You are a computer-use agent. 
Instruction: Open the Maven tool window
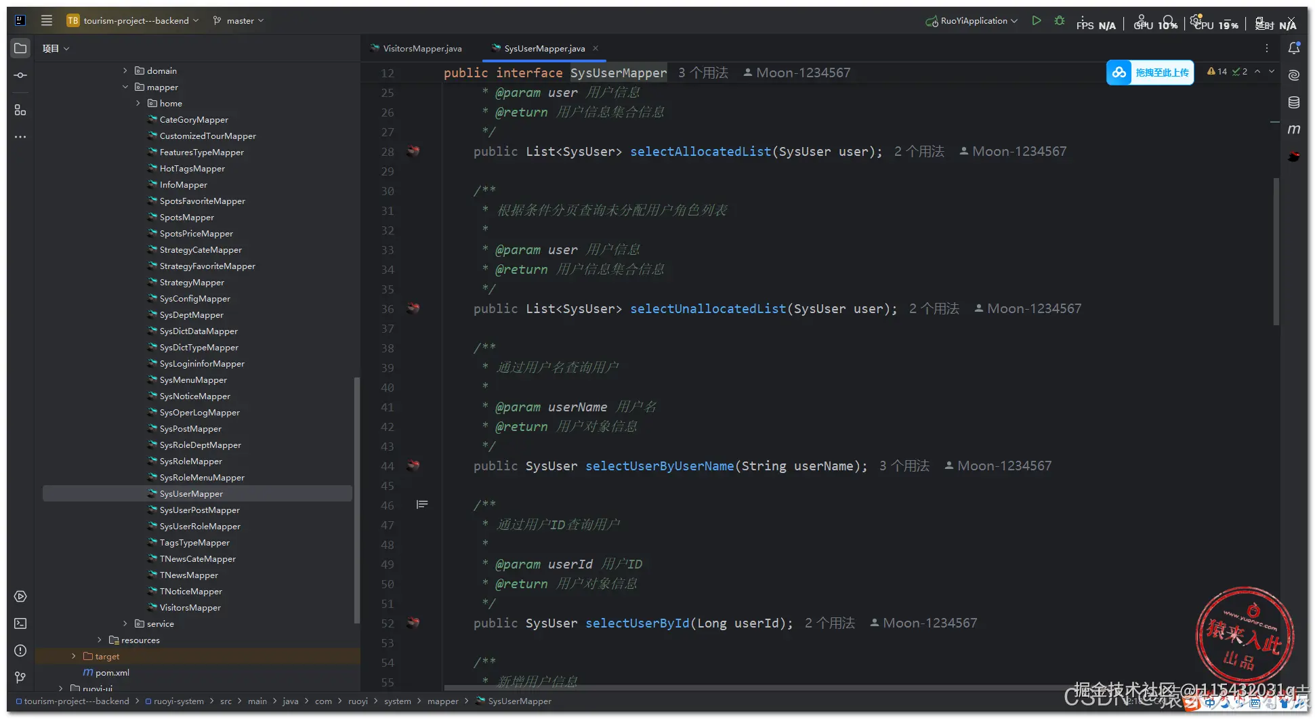tap(1293, 129)
